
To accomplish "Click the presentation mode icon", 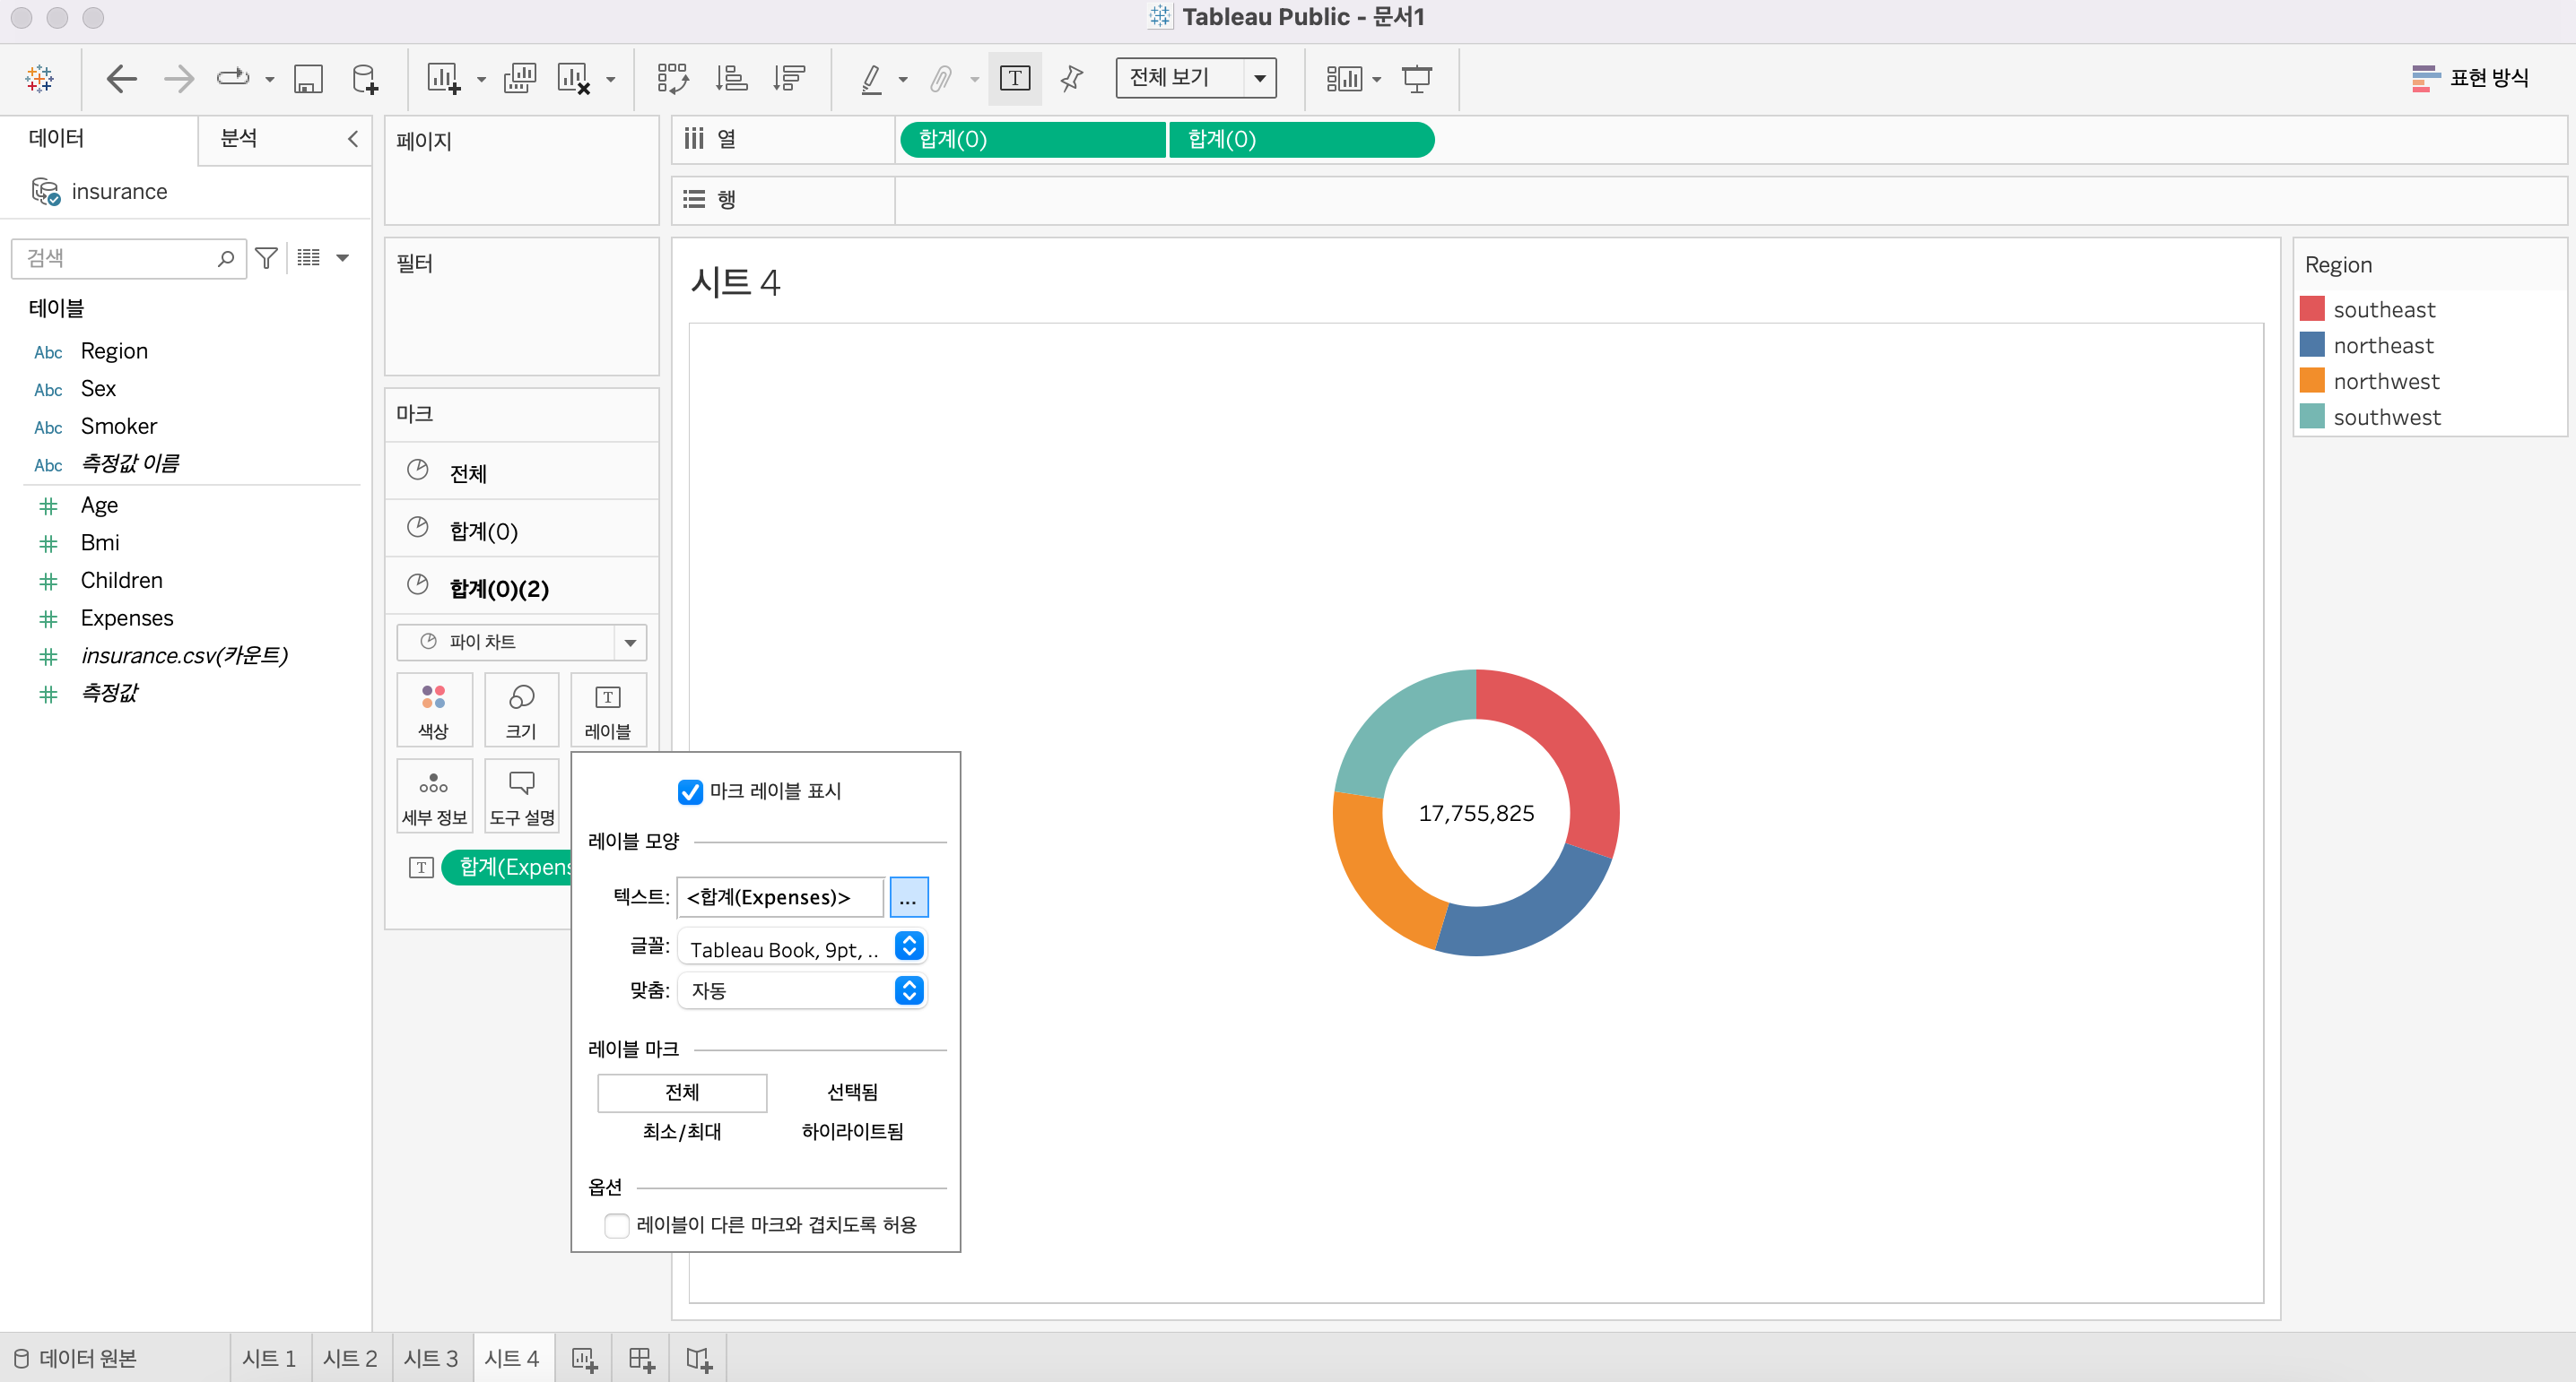I will pyautogui.click(x=1416, y=78).
